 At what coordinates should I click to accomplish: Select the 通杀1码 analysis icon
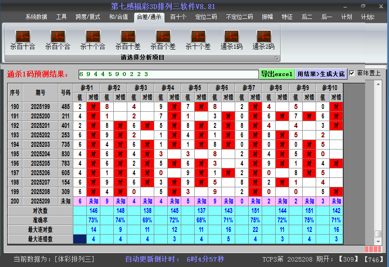point(232,40)
